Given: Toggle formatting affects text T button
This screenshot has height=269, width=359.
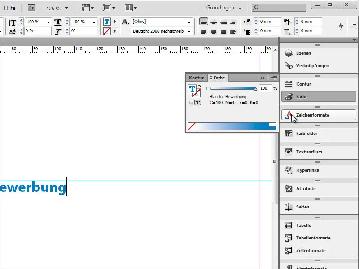Looking at the screenshot, I should [198, 103].
